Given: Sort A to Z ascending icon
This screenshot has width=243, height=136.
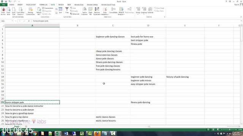Looking at the screenshot, I should 57,9.
